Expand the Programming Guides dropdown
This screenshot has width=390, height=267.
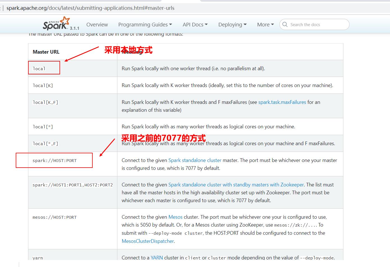click(x=145, y=24)
